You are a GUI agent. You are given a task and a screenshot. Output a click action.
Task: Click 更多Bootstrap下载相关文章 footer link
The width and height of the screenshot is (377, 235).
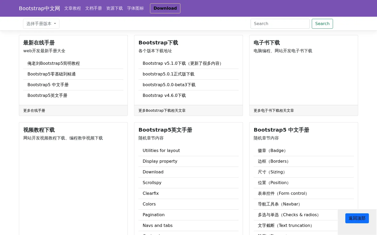(x=162, y=110)
